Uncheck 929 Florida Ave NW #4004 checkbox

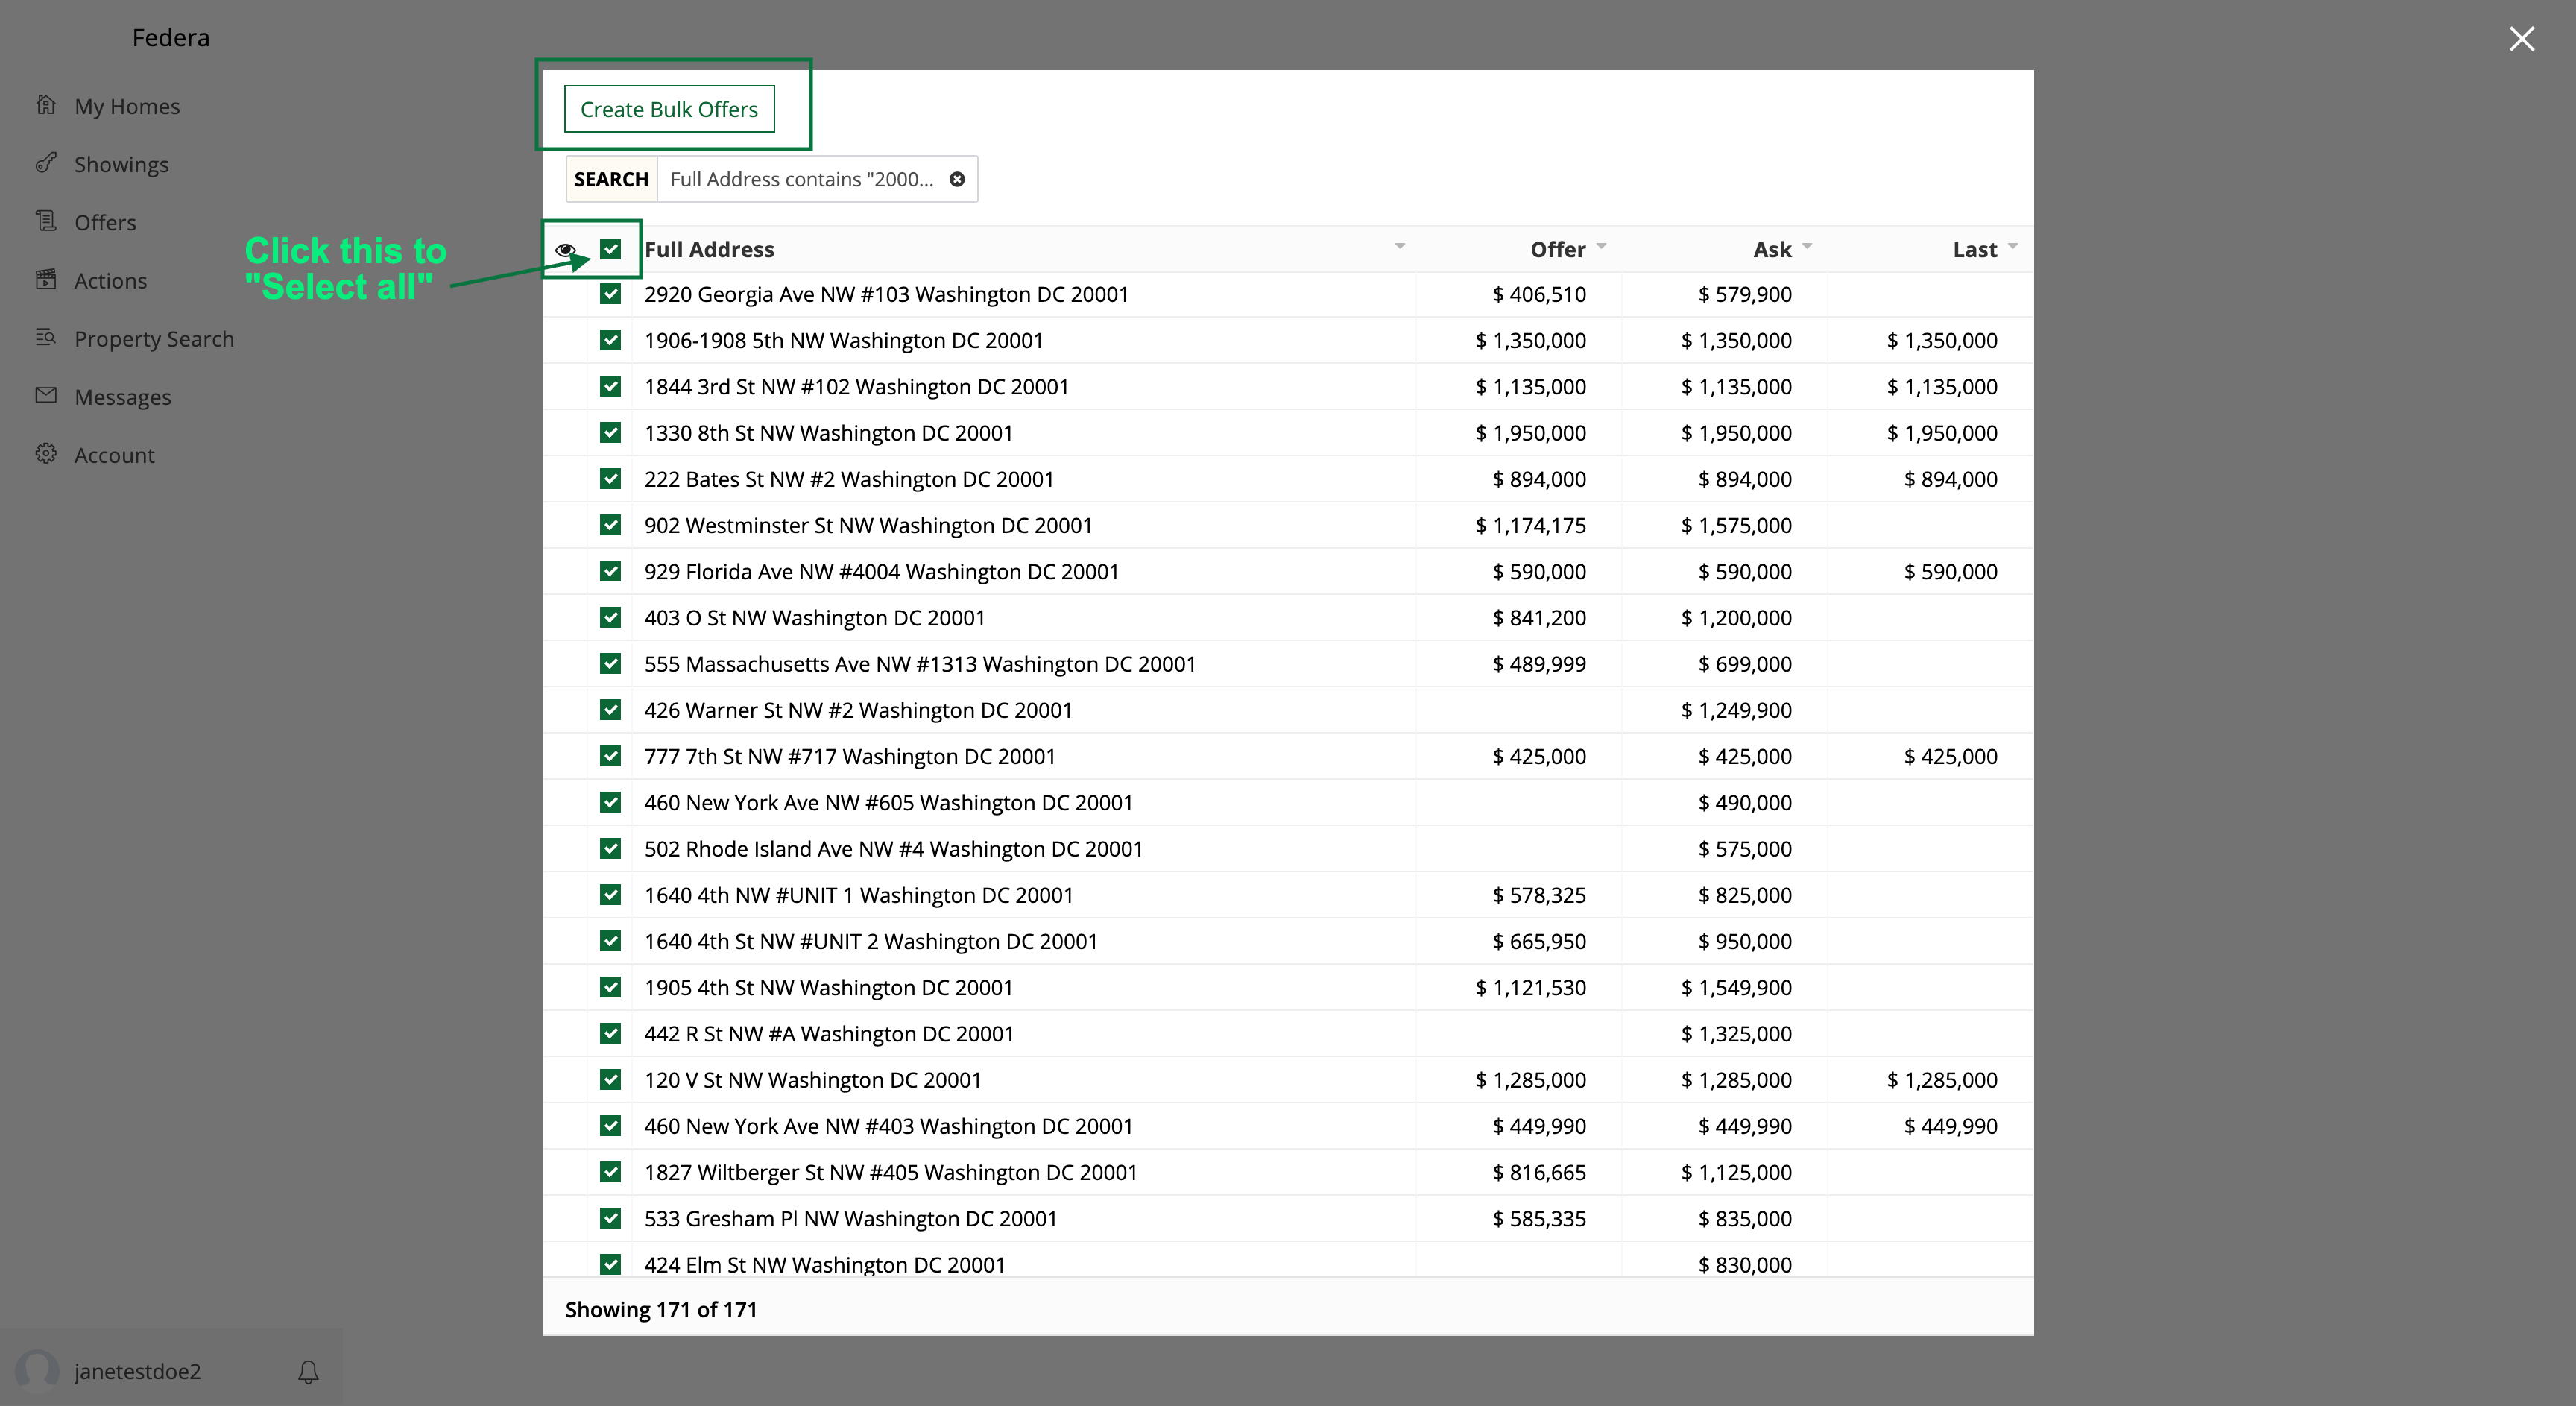(610, 571)
